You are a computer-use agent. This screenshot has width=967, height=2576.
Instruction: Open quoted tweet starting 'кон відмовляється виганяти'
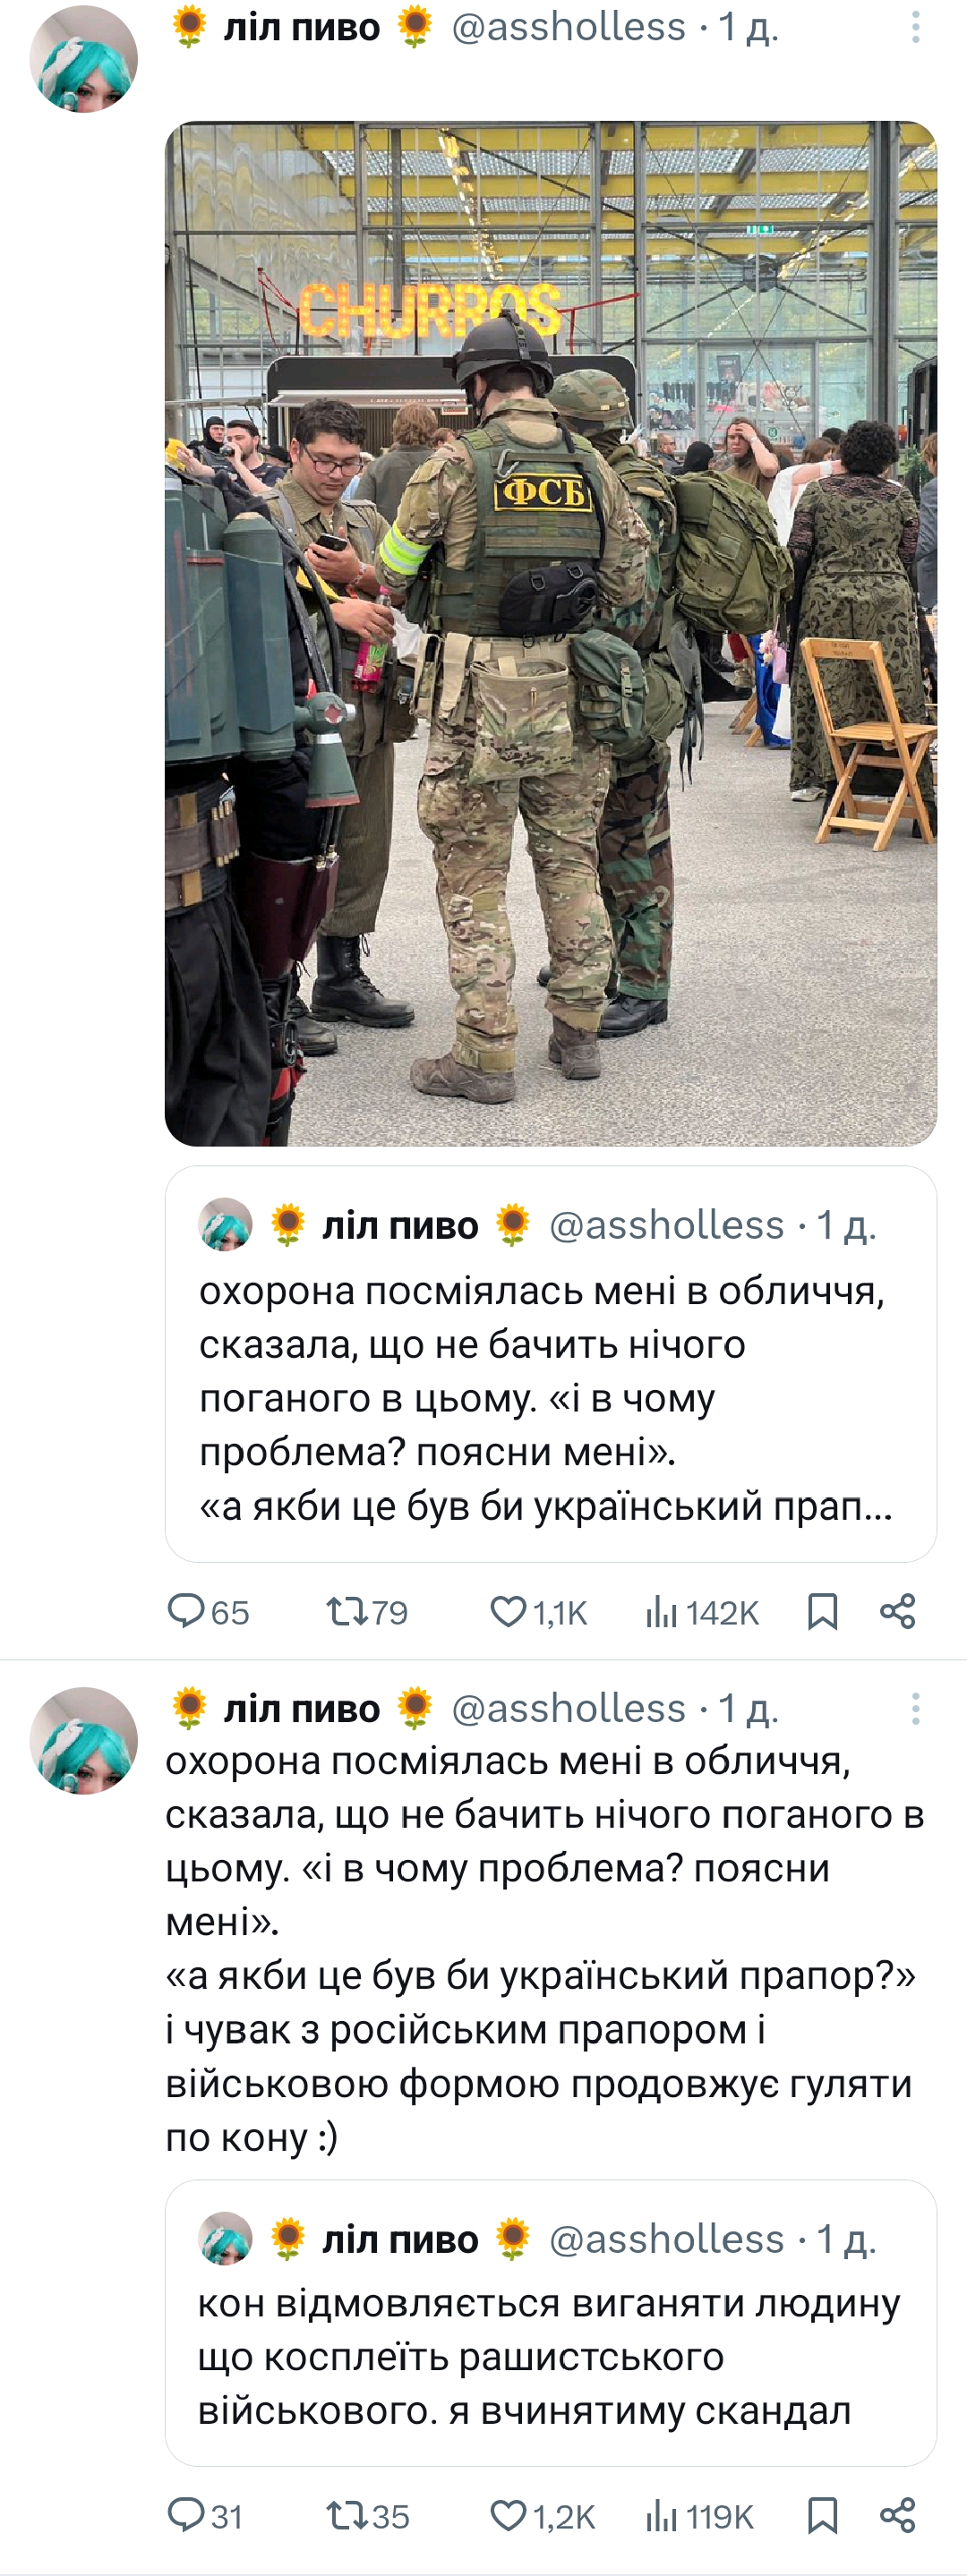pos(551,2323)
